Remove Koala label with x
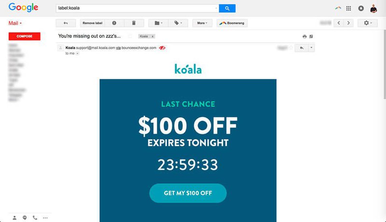Screen dimensions: 386x222 [152, 36]
